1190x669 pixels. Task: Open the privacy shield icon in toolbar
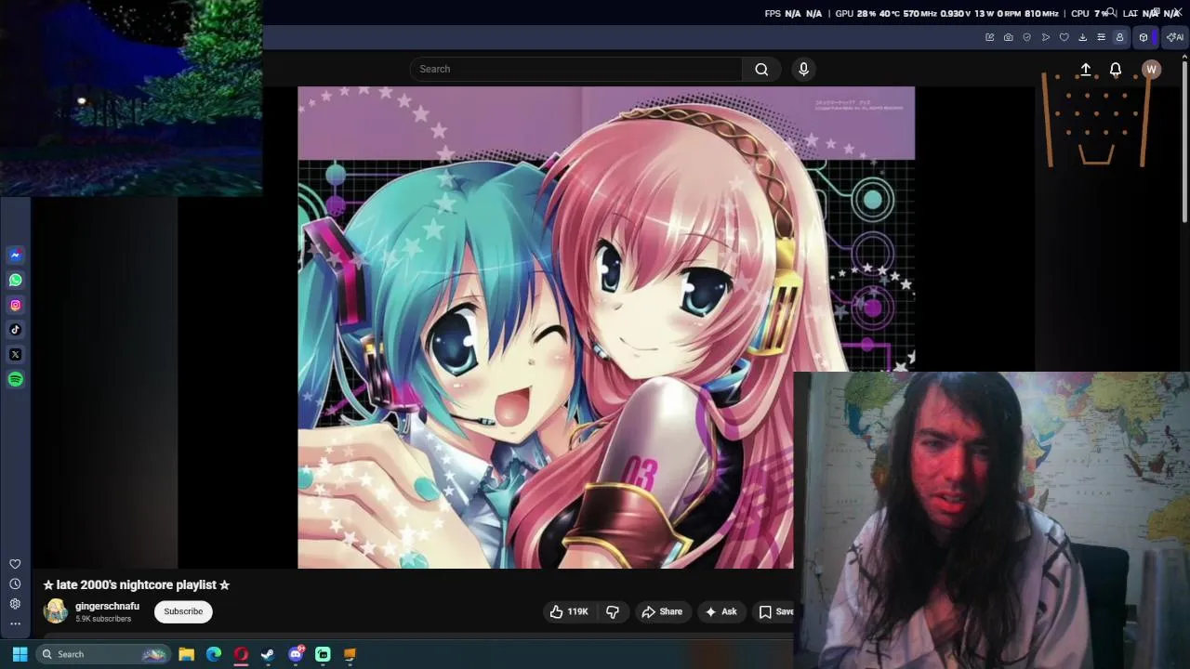pyautogui.click(x=1026, y=37)
